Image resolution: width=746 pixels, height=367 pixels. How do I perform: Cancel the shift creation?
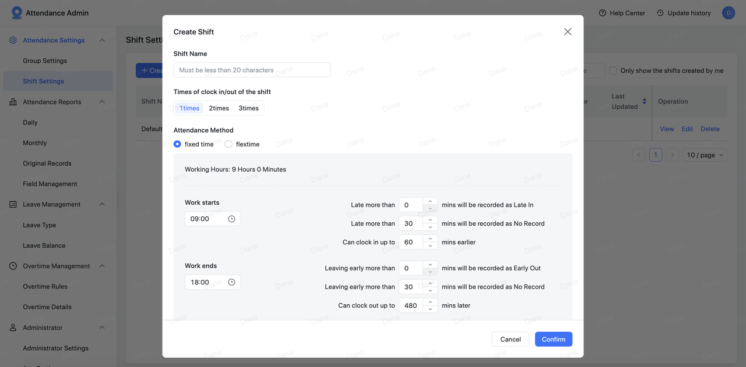(510, 339)
